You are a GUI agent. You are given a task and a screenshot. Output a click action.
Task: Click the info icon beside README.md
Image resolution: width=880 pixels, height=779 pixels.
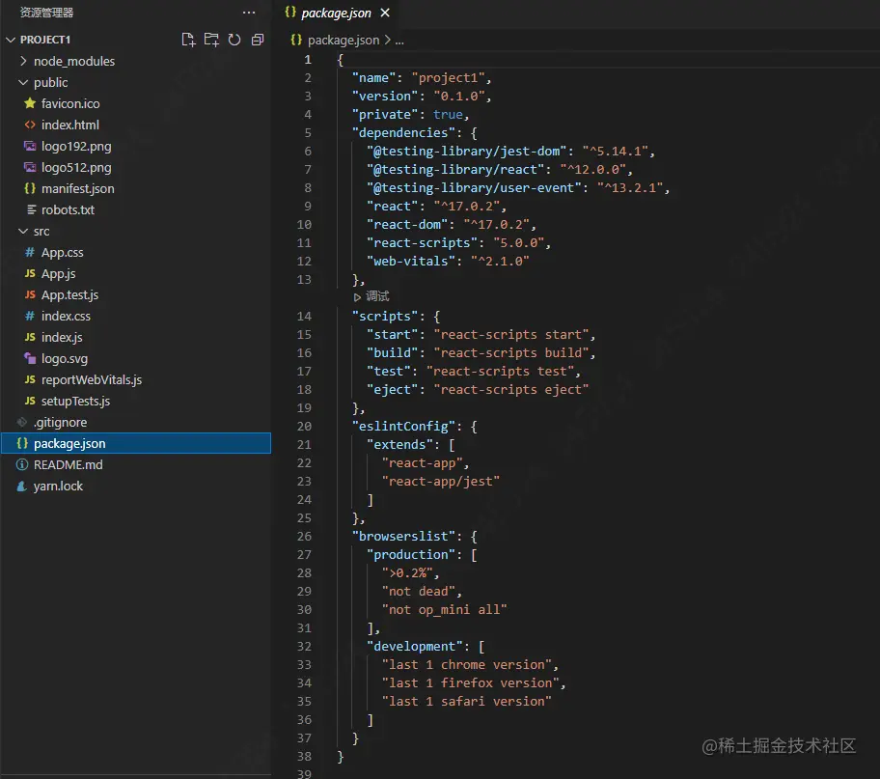pyautogui.click(x=22, y=464)
